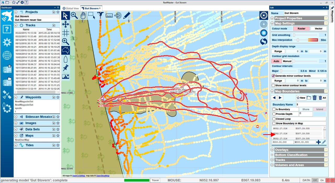Expand the Overlays section
Screen dimensions: 335x183
[272, 150]
